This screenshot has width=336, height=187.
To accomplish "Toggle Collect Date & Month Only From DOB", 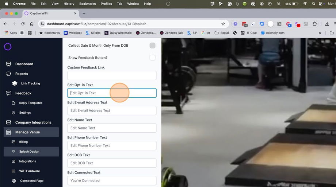I will pyautogui.click(x=152, y=45).
